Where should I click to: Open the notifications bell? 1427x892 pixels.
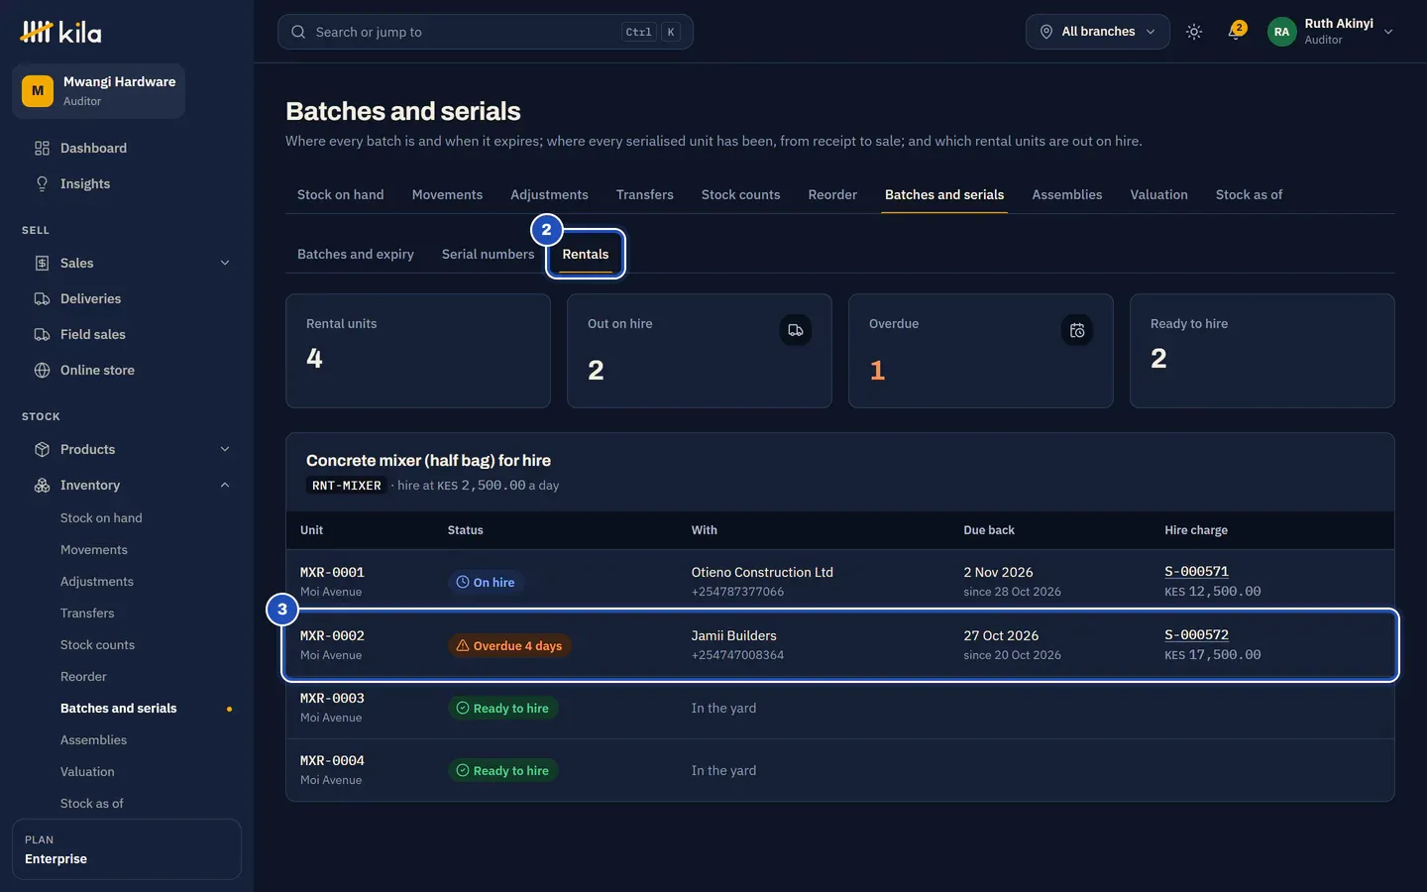[x=1236, y=32]
